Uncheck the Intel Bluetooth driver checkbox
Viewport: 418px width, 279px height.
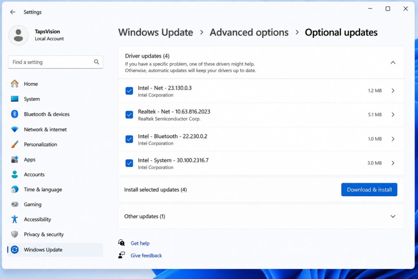coord(129,139)
